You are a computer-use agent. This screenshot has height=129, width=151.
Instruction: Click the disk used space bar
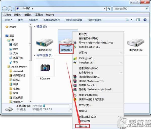[56, 106]
